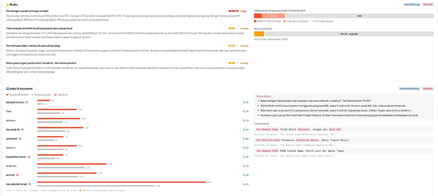
Task: Click the POLA JUDUL heading
Action: pos(264,96)
